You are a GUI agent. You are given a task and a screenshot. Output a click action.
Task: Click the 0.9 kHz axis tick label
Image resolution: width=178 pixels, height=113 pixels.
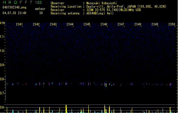pos(2,65)
